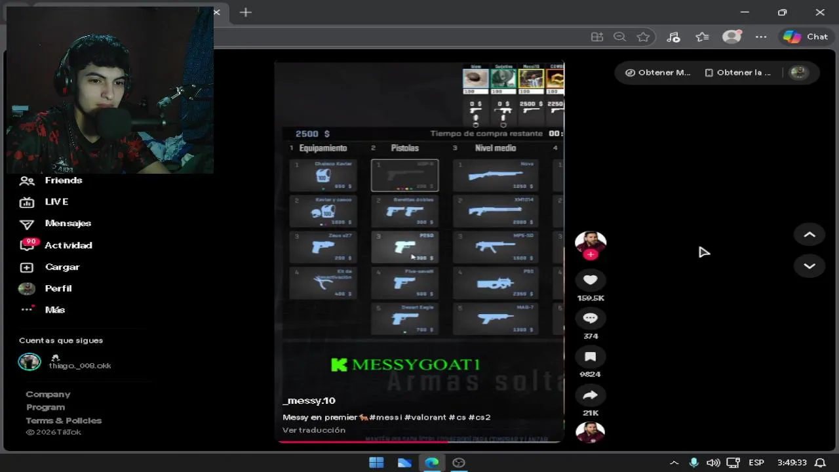Click Ver traducción under the caption
This screenshot has height=472, width=839.
coord(314,430)
